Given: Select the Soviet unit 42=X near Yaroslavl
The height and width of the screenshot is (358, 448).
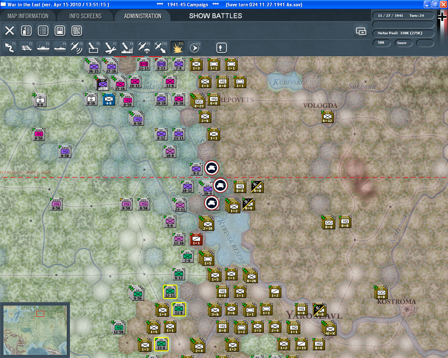Looking at the screenshot, I should pyautogui.click(x=330, y=329).
